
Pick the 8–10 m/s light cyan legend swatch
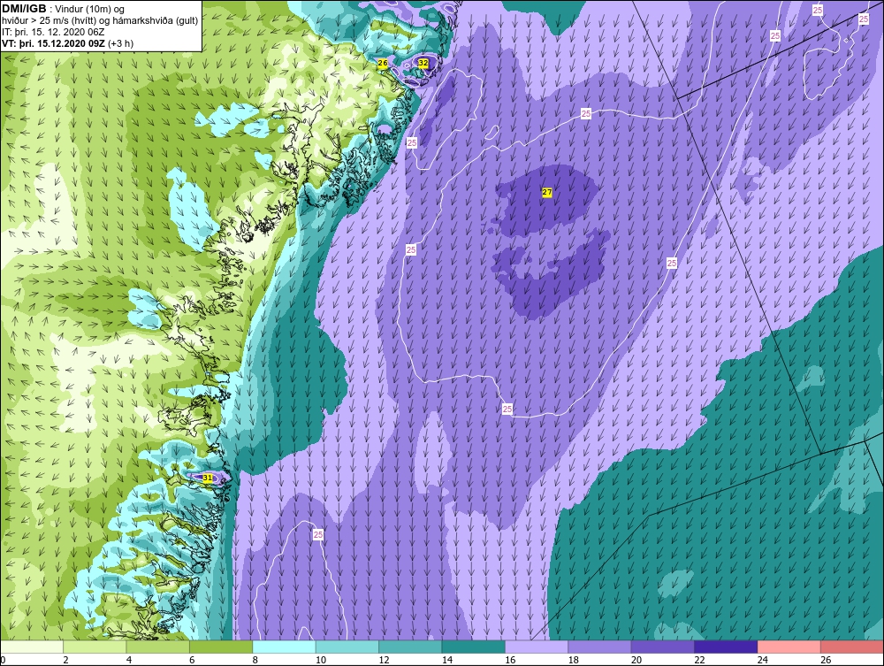click(x=284, y=647)
